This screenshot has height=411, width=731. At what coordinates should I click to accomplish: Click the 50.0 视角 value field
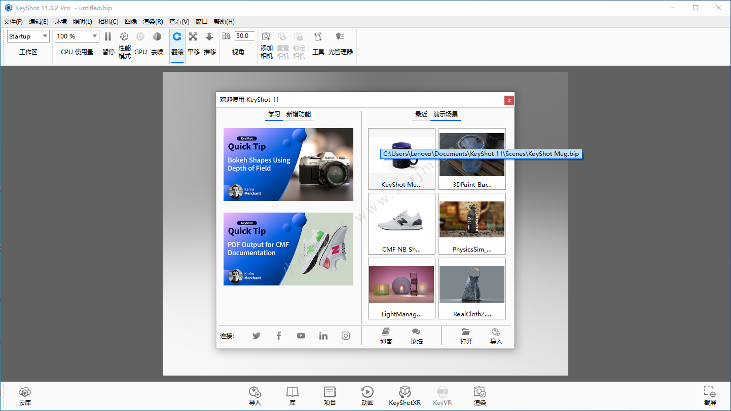click(x=244, y=36)
